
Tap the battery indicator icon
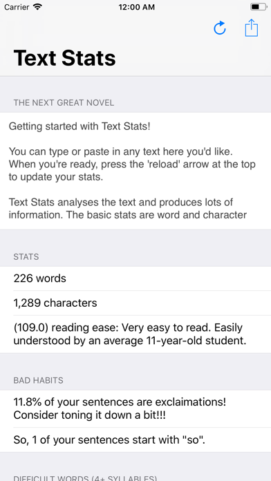tap(259, 7)
